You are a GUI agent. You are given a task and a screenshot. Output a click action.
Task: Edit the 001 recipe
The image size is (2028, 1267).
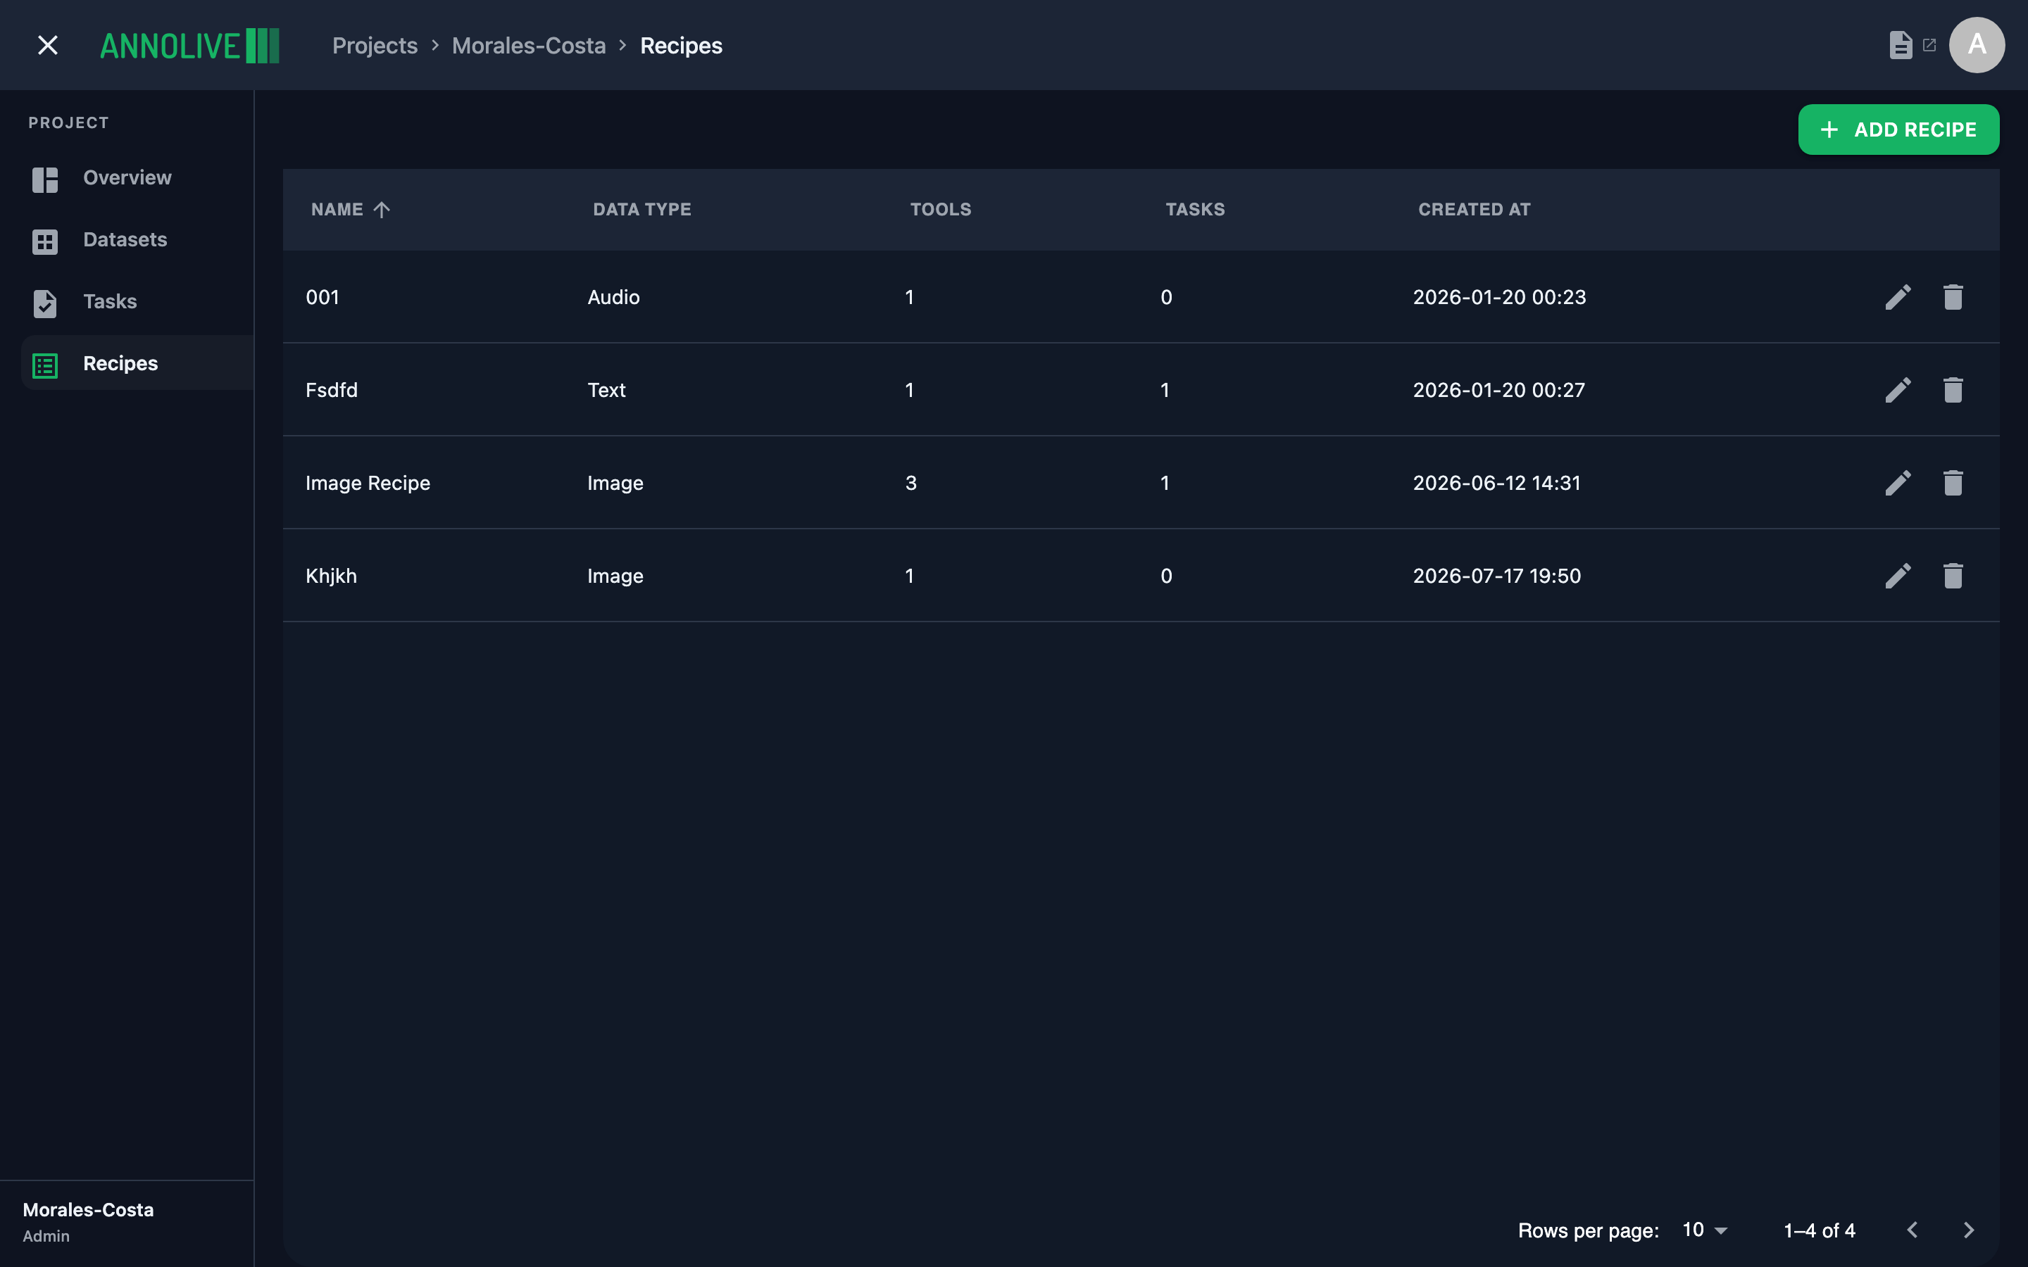pyautogui.click(x=1898, y=296)
